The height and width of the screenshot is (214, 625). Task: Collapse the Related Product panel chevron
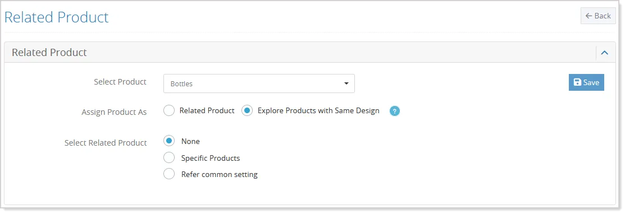click(604, 53)
